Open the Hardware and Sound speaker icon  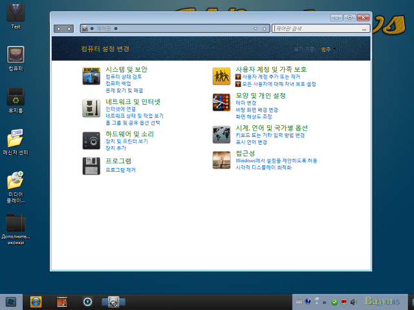coord(91,141)
